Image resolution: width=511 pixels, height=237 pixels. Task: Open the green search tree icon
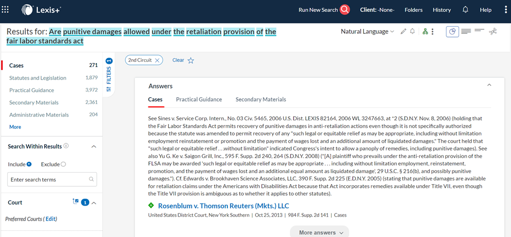click(425, 31)
